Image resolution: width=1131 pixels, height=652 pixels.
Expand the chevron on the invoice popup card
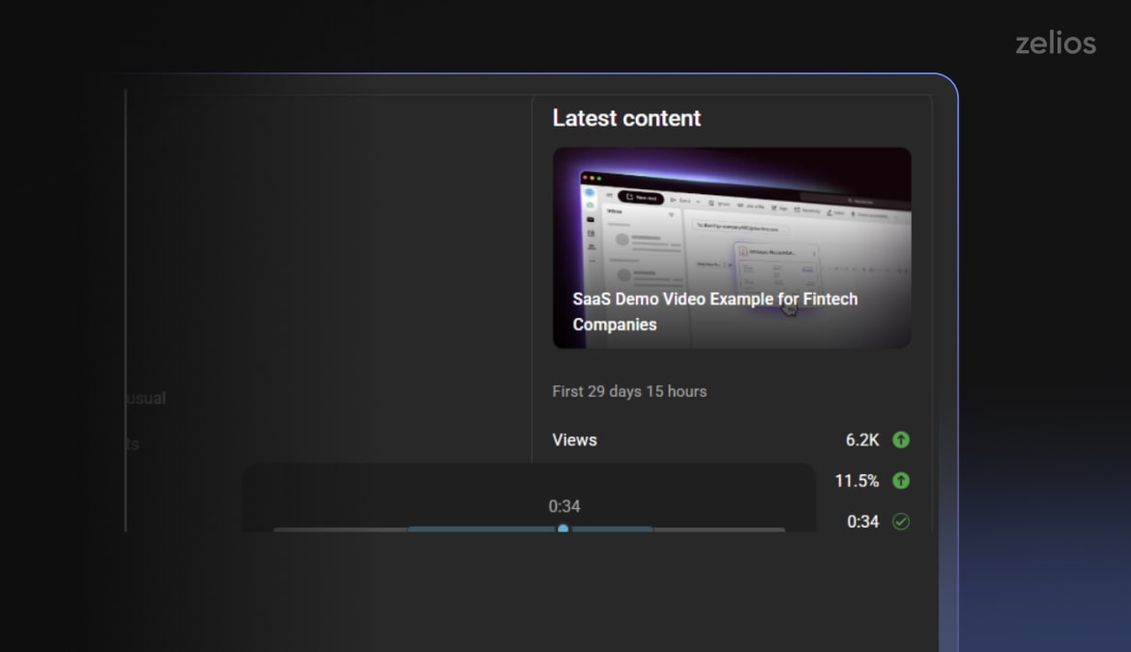pyautogui.click(x=814, y=252)
